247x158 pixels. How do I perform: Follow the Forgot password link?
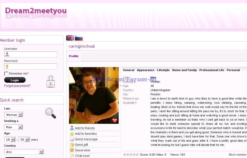coord(17,86)
